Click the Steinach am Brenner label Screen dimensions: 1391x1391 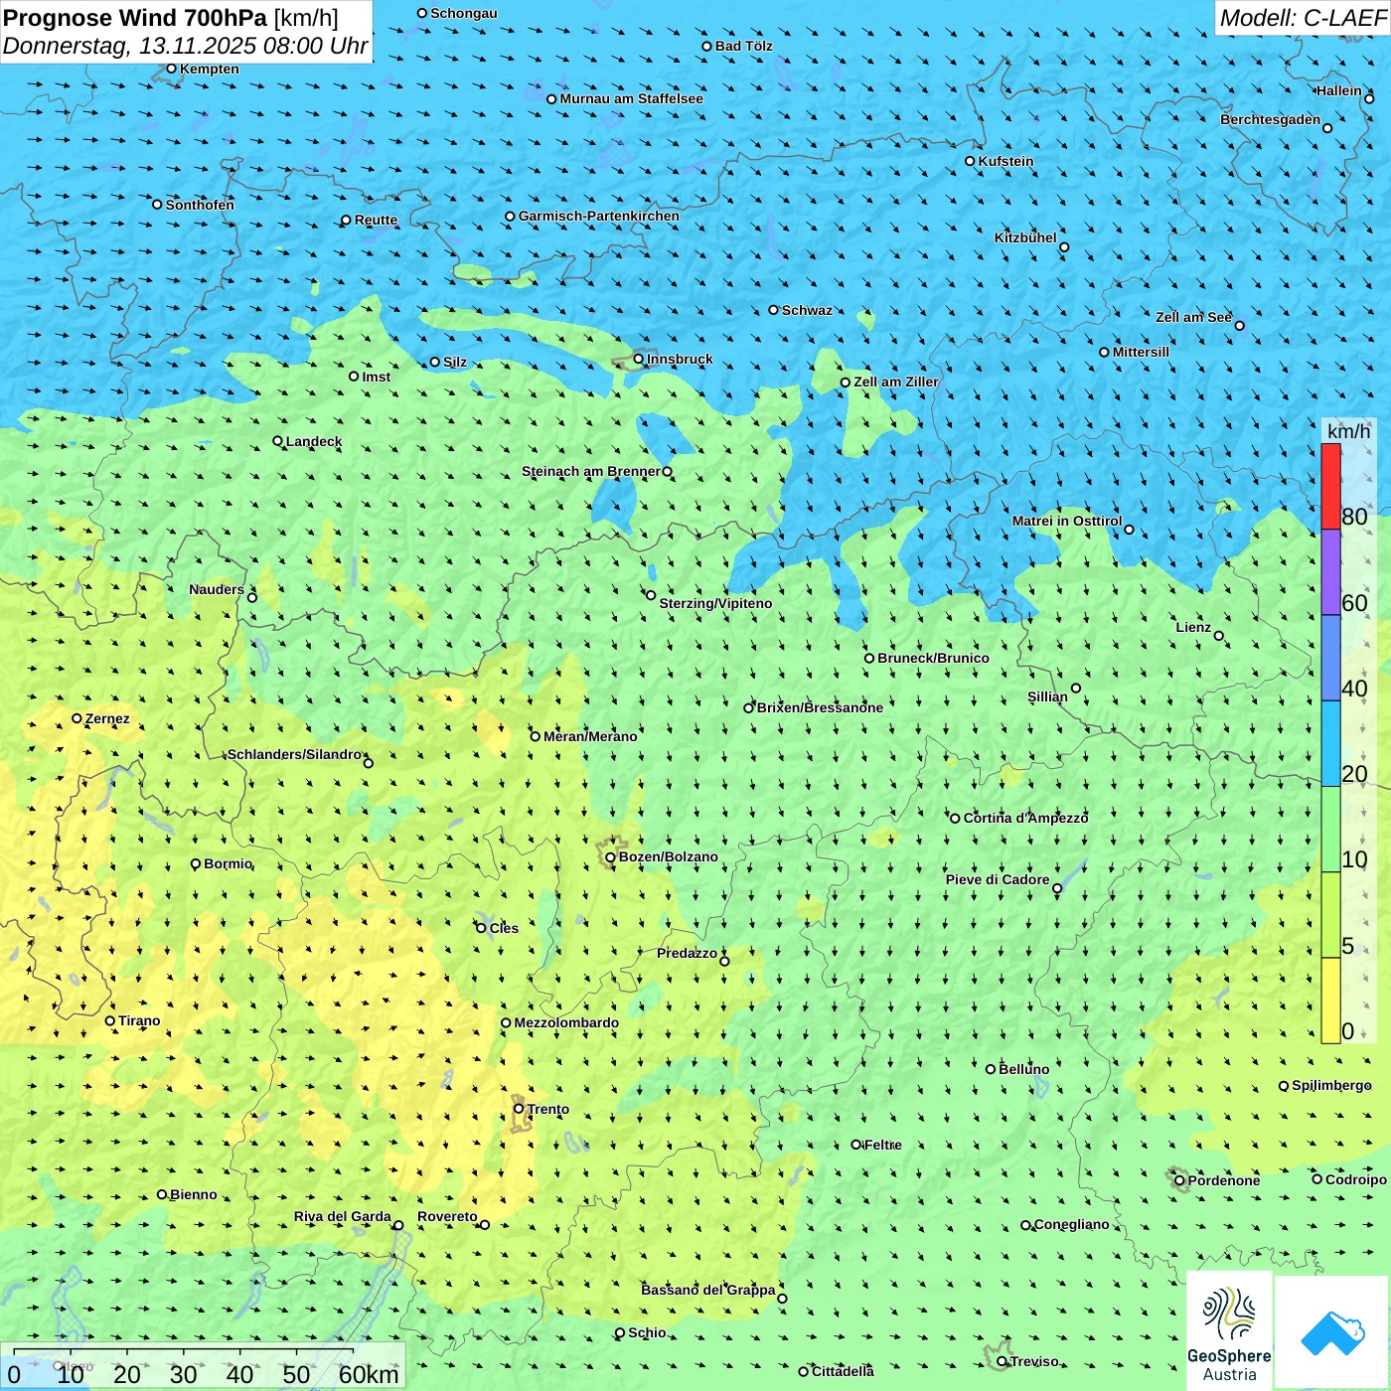point(591,471)
